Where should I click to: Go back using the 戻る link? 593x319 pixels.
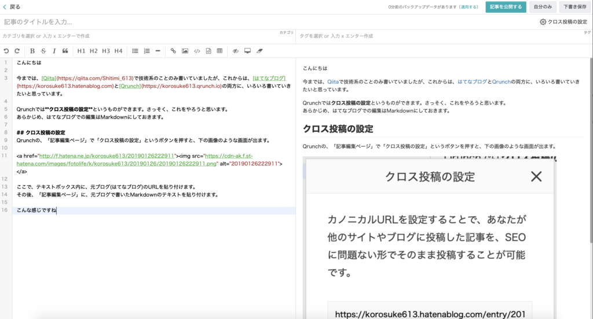(x=12, y=7)
